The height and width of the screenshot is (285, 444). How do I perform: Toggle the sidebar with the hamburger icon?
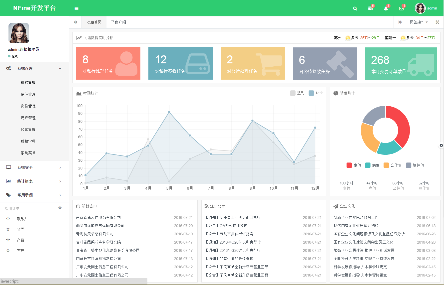[x=76, y=8]
